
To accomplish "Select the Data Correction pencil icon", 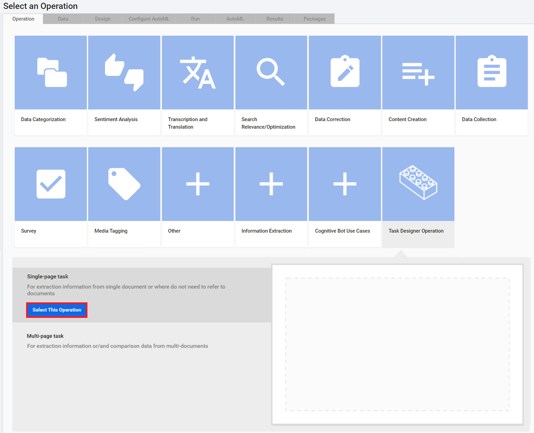I will point(345,71).
